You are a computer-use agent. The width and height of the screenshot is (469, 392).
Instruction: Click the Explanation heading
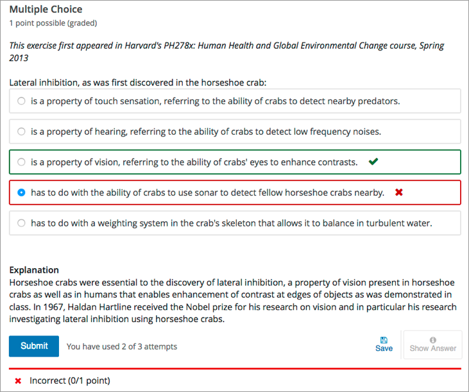pyautogui.click(x=34, y=270)
